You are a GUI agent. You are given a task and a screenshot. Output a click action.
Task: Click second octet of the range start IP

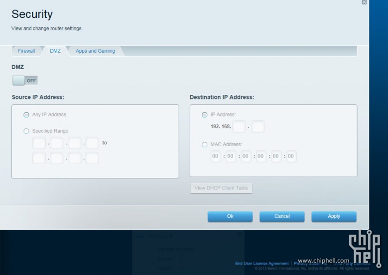(57, 143)
